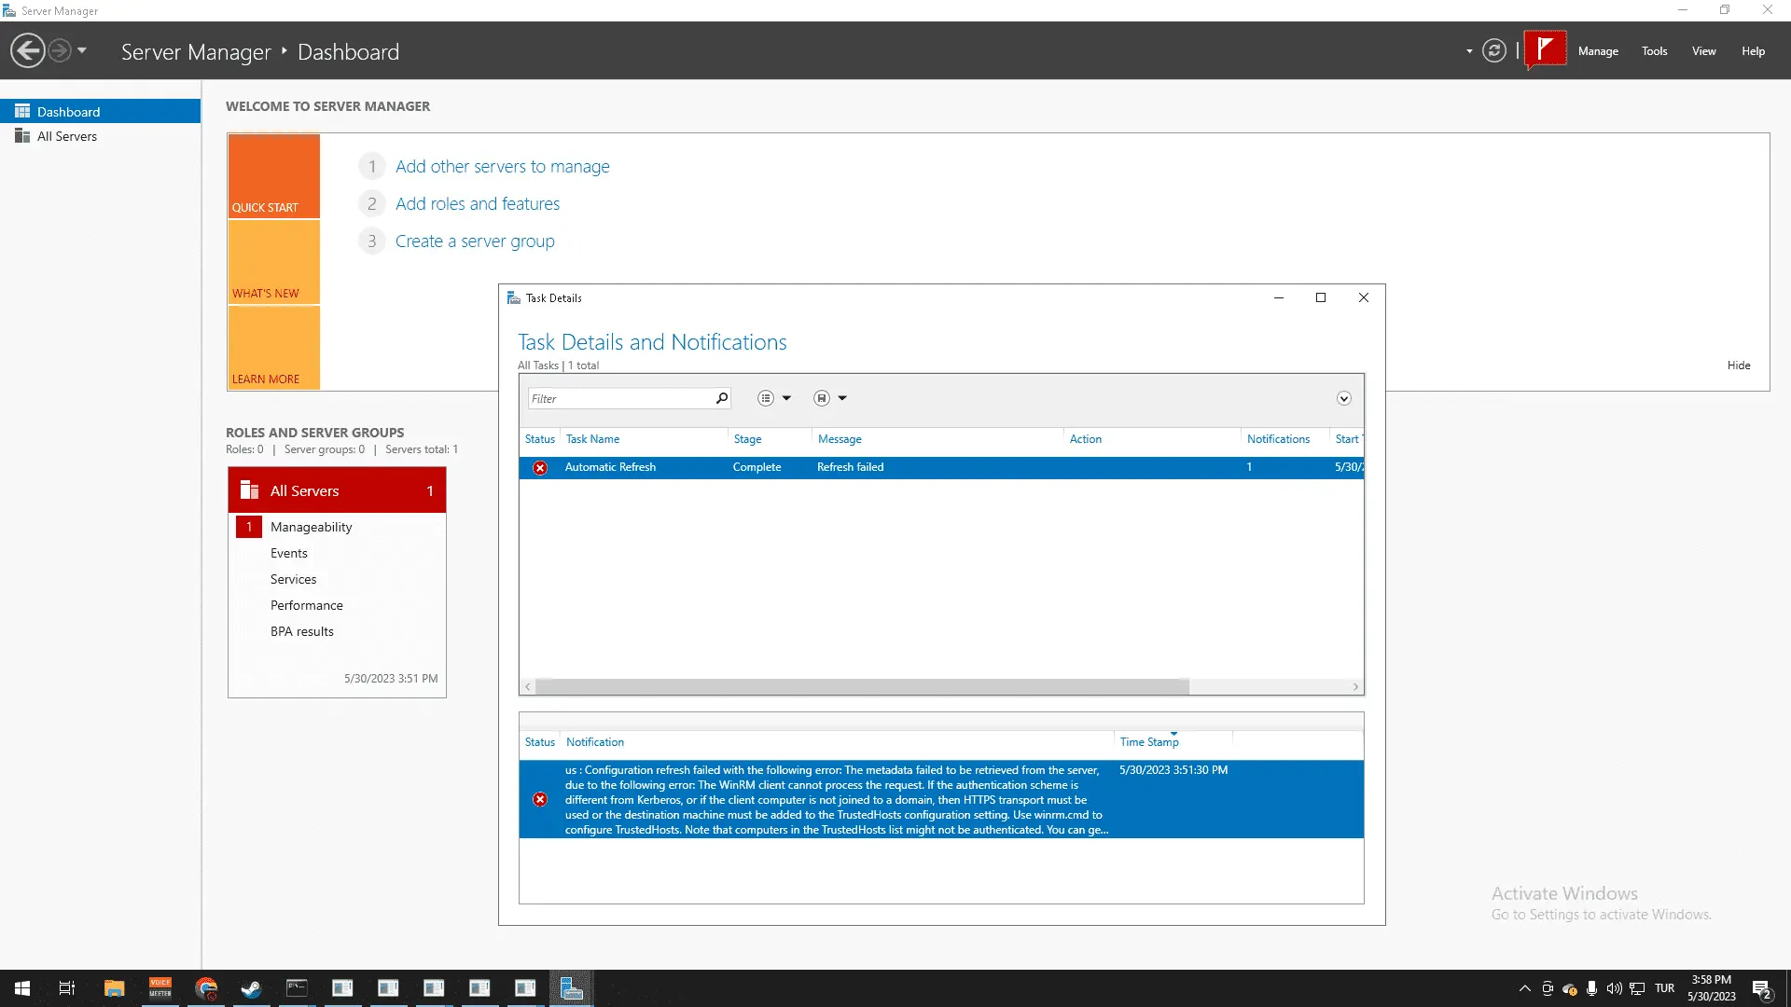The height and width of the screenshot is (1007, 1791).
Task: Open Services in the All Servers tile
Action: pos(293,579)
